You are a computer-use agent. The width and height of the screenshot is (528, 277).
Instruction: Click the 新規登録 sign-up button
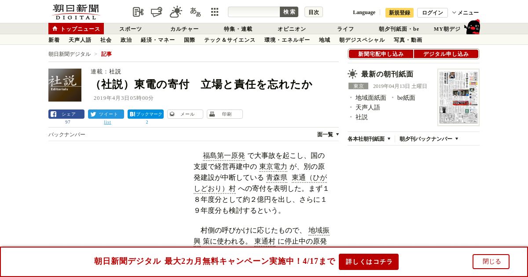[400, 12]
